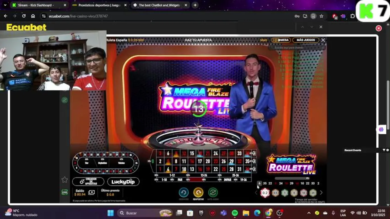Open Windows Start menu

110,213
